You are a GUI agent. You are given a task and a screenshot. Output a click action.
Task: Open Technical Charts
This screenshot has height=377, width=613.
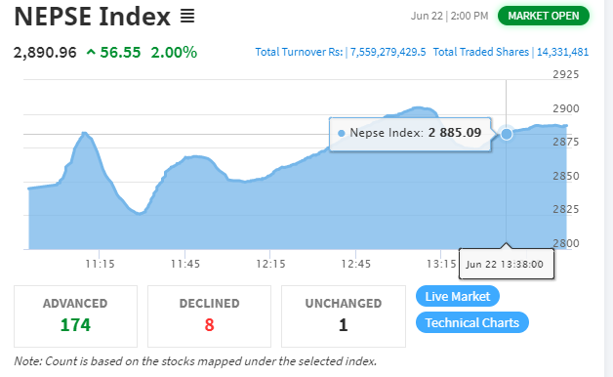click(471, 322)
